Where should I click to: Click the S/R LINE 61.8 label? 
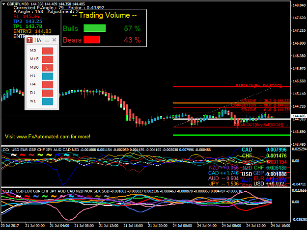tap(265, 110)
